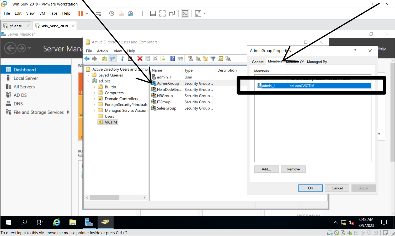Take a snapshot of this virtual machine
The height and width of the screenshot is (236, 395).
click(x=111, y=13)
